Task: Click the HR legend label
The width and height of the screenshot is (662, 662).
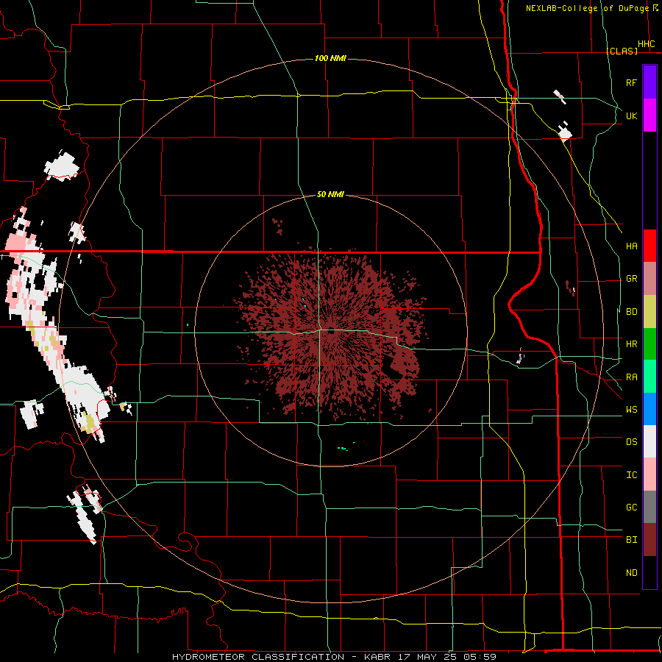Action: [631, 344]
